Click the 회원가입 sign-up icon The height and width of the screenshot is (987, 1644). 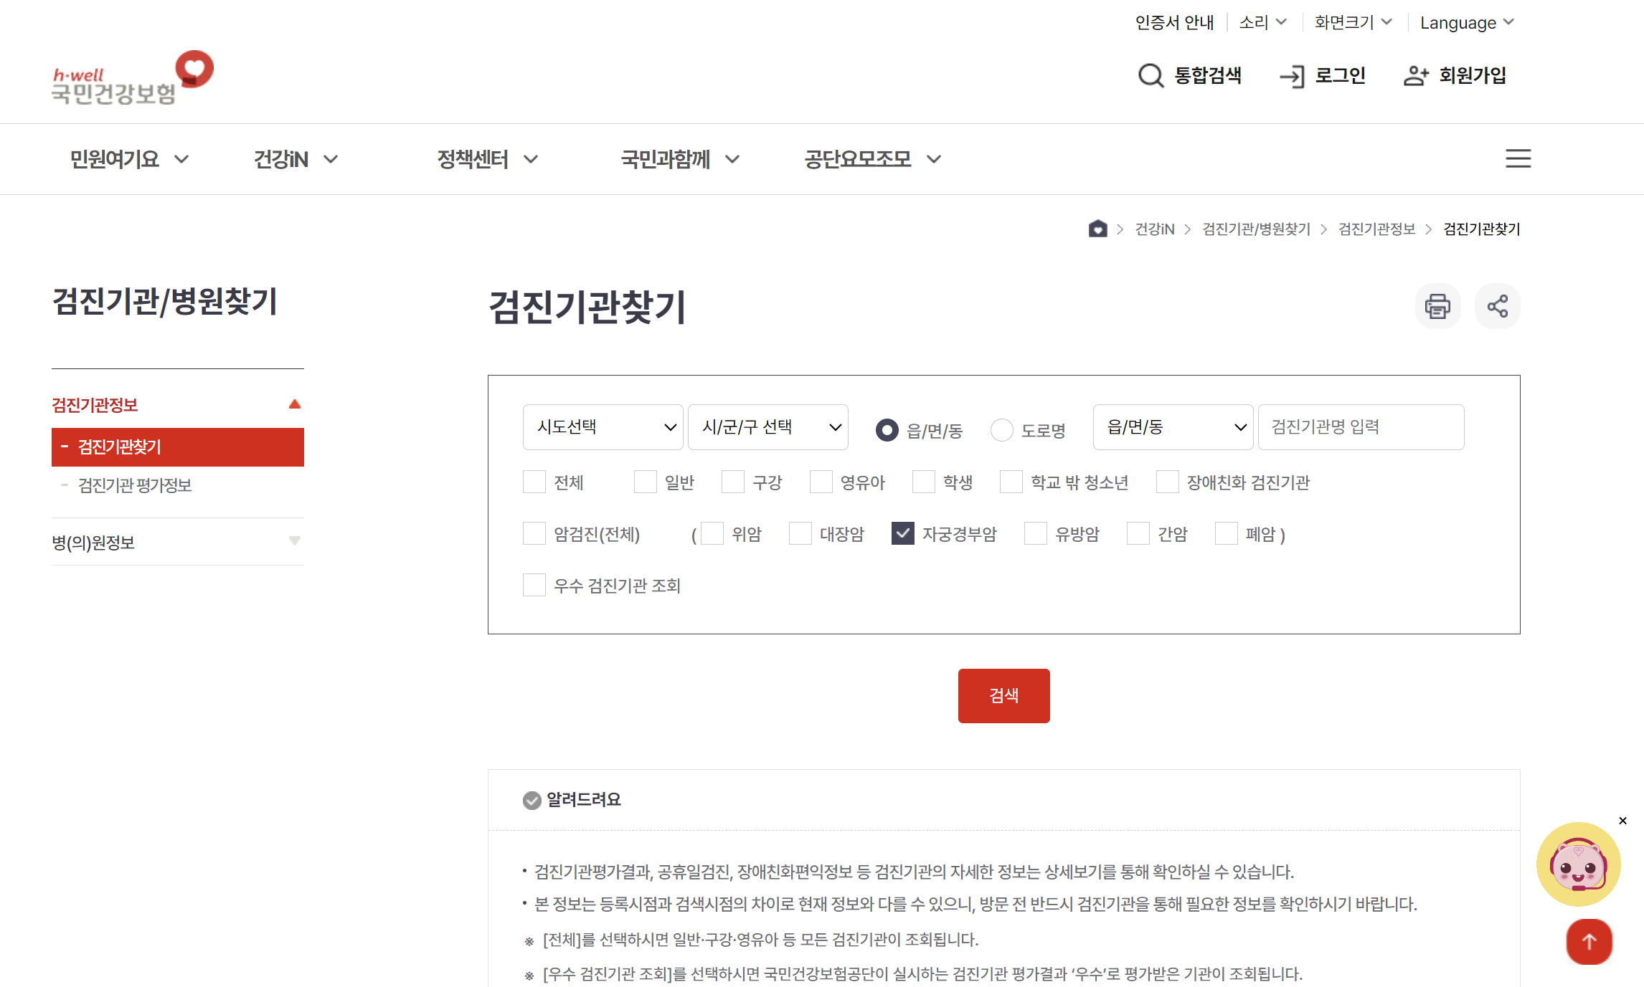click(1415, 75)
